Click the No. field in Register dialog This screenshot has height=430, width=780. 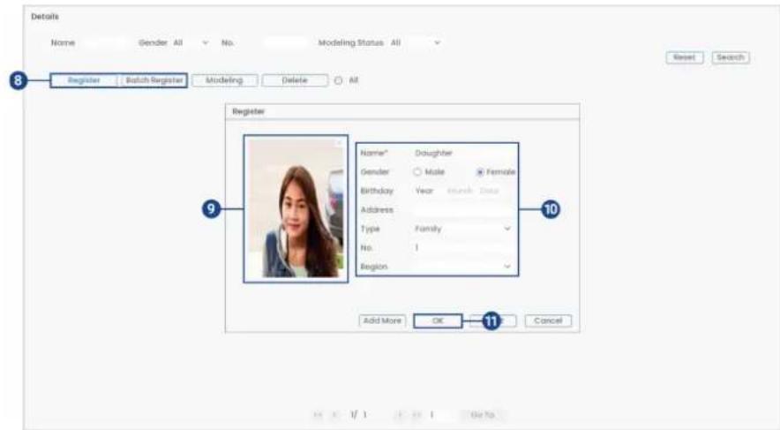(462, 248)
